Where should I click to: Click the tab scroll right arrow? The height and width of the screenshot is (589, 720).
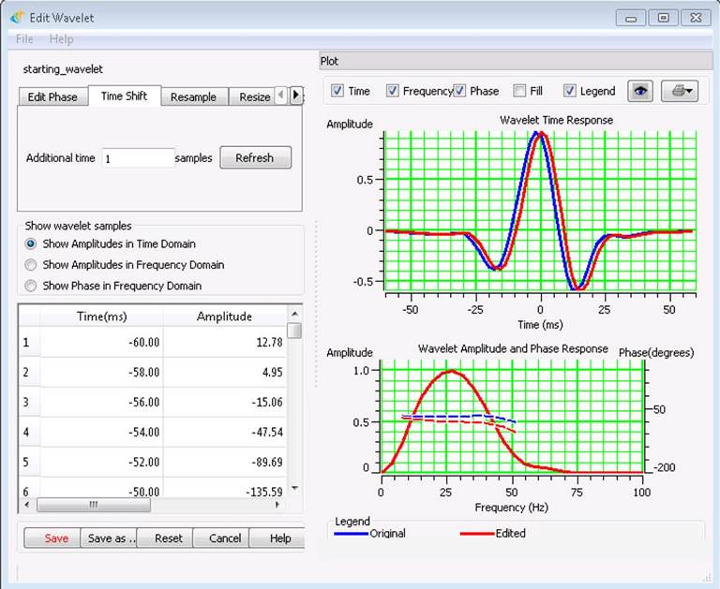[295, 96]
